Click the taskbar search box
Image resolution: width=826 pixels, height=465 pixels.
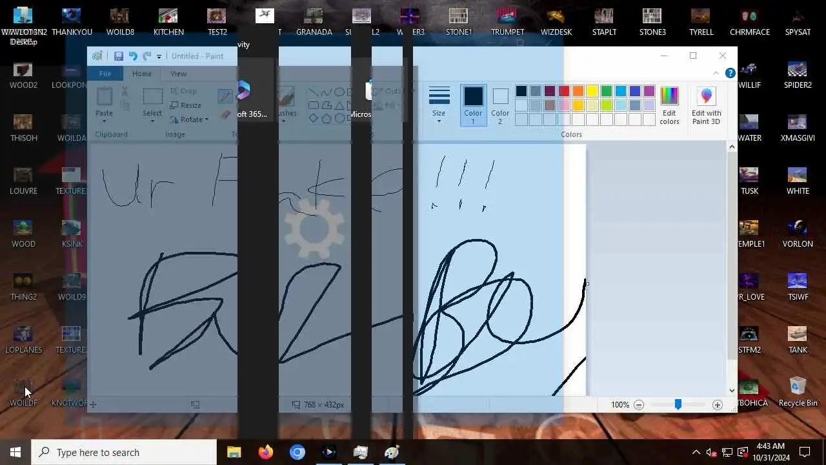[124, 452]
